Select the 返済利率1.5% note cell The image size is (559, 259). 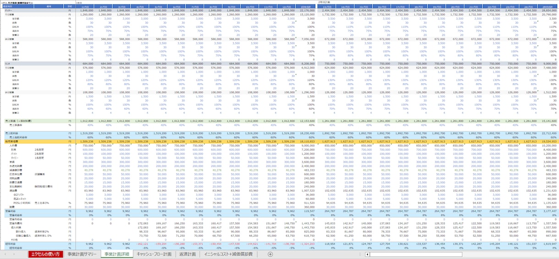pyautogui.click(x=42, y=235)
